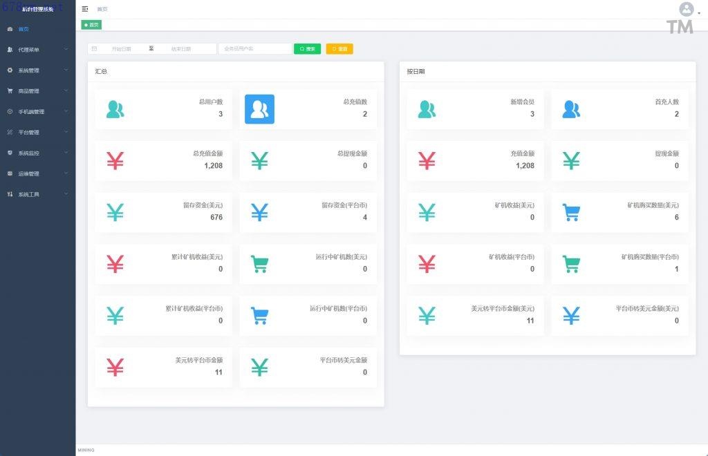
Task: Click the user avatar icon at top right
Action: [x=686, y=9]
